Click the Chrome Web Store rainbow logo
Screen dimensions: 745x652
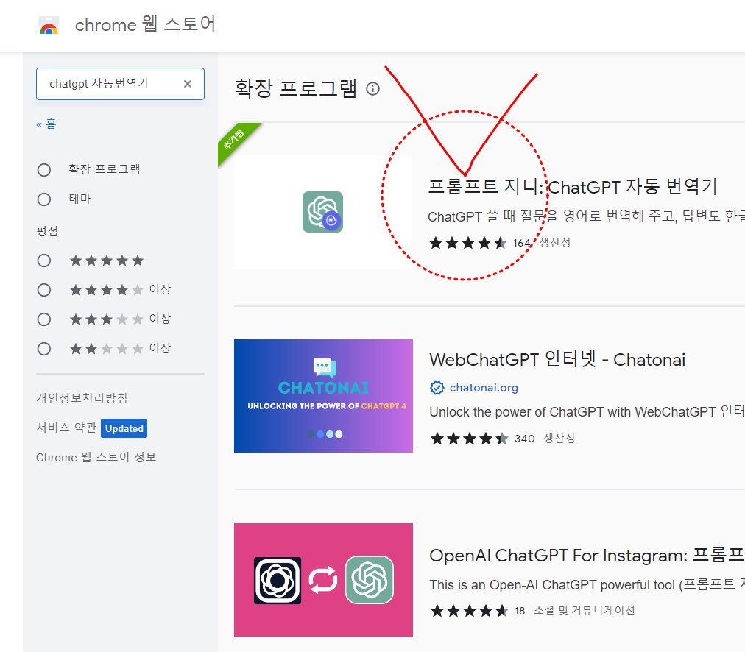click(x=49, y=26)
